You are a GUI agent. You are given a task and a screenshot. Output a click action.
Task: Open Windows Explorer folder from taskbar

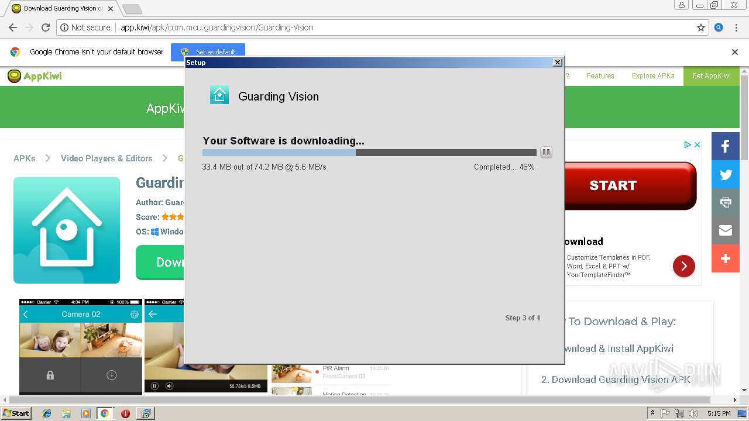(66, 413)
